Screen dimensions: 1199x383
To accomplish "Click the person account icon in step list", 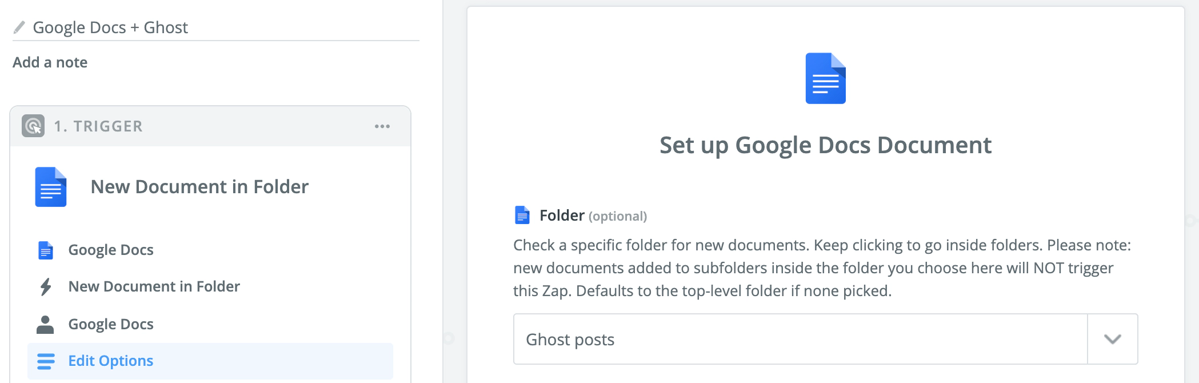I will point(45,324).
